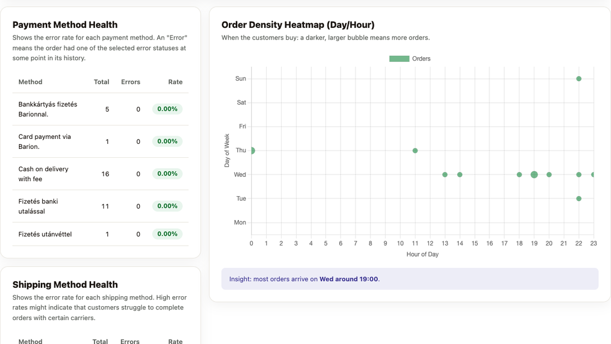Click the Sun label on the day axis
611x344 pixels.
(241, 79)
